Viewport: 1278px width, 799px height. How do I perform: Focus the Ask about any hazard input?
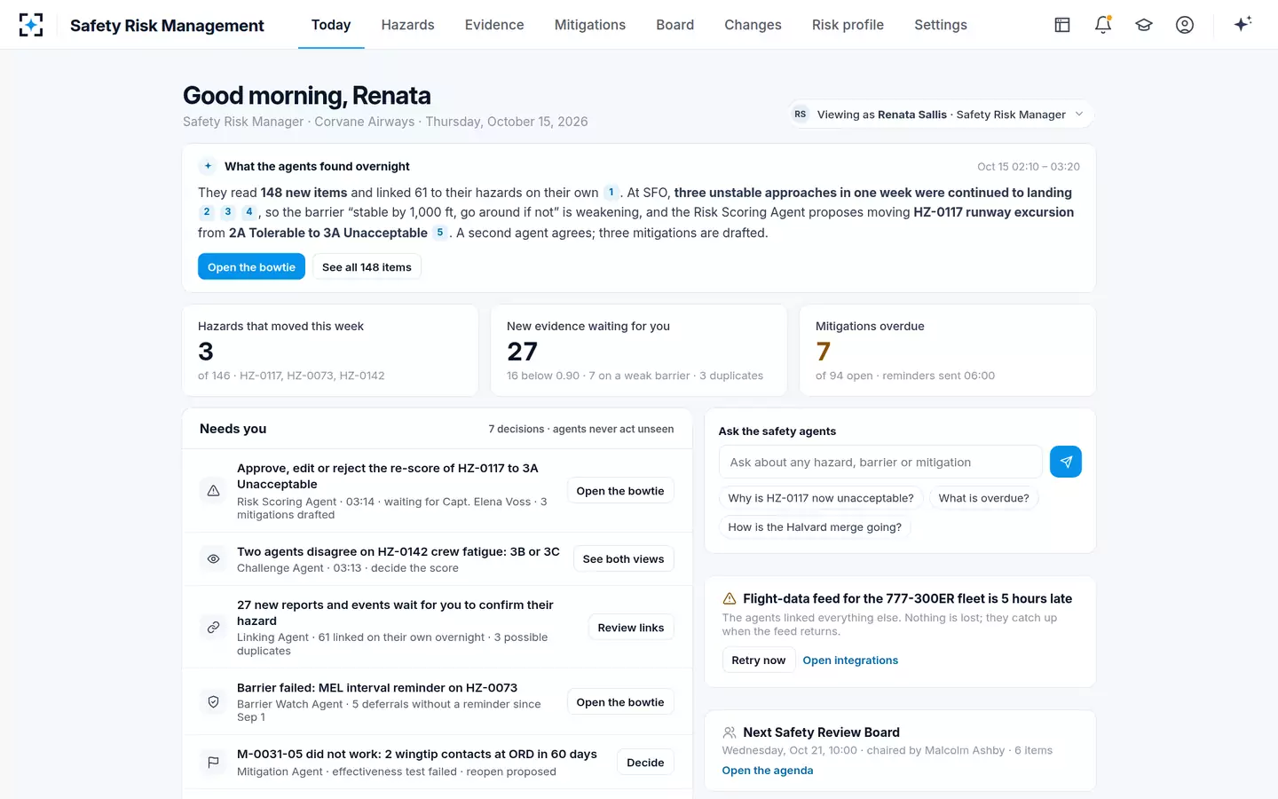click(x=880, y=463)
